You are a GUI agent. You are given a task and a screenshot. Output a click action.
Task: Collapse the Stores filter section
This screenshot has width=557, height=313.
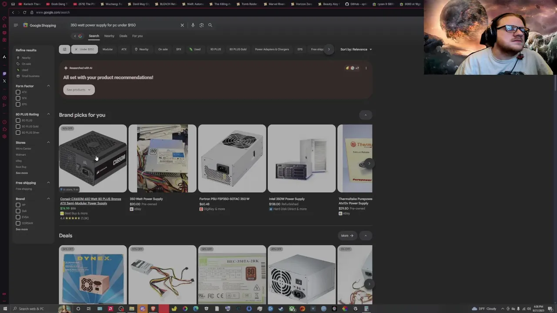point(48,143)
